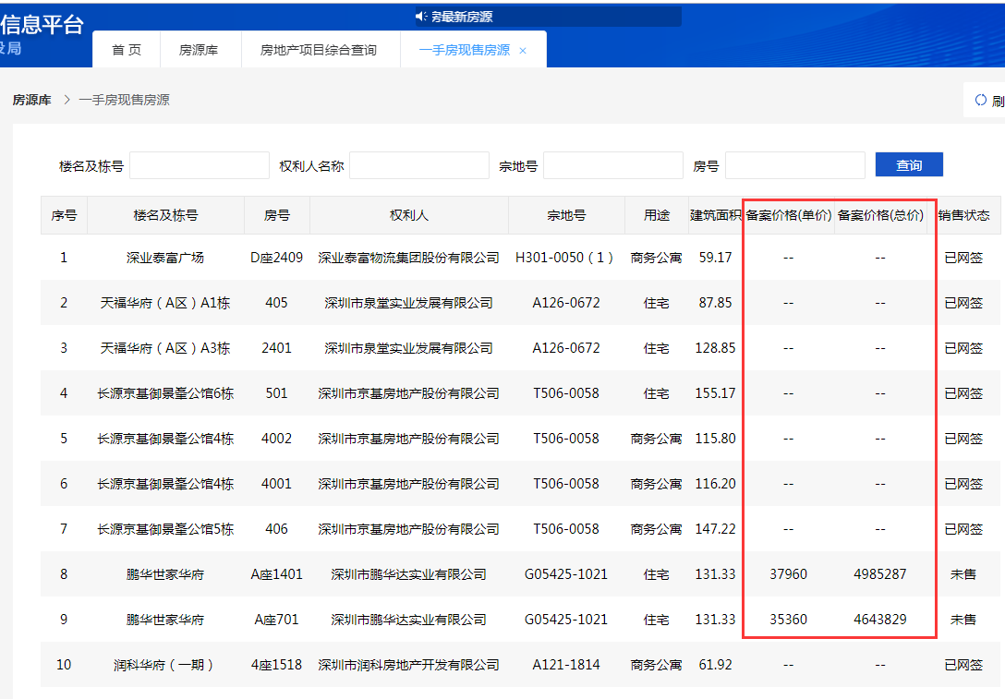The height and width of the screenshot is (699, 1005).
Task: Click inside the 楼名及栋号 input field
Action: click(x=199, y=163)
